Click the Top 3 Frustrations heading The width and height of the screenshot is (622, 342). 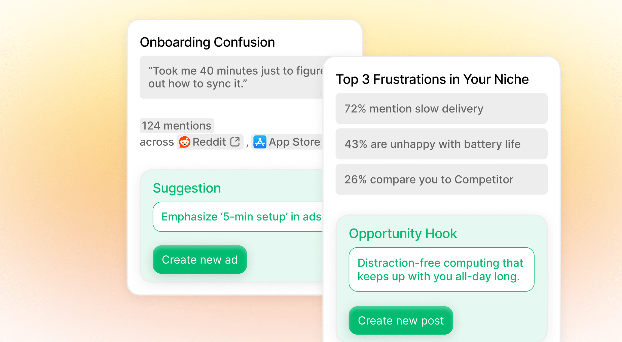coord(432,79)
